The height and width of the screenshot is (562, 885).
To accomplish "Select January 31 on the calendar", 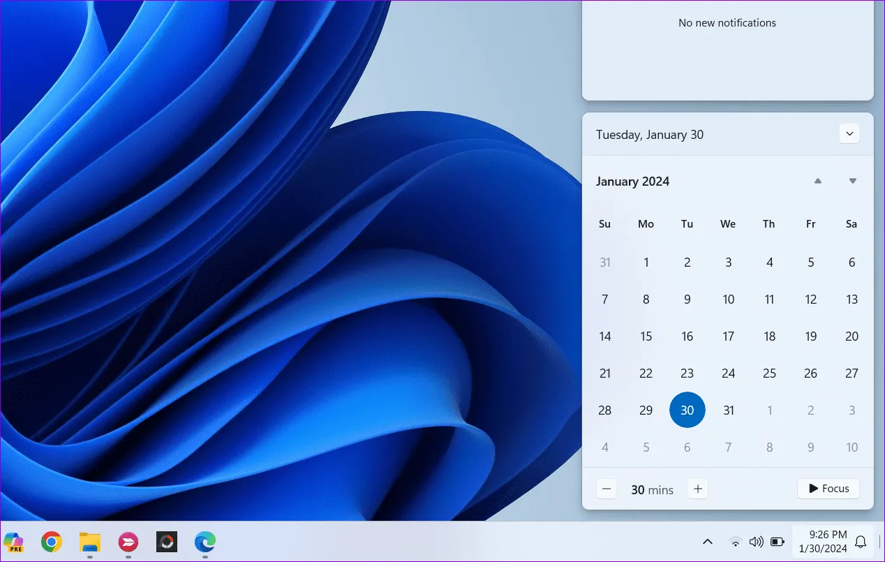I will (x=728, y=410).
